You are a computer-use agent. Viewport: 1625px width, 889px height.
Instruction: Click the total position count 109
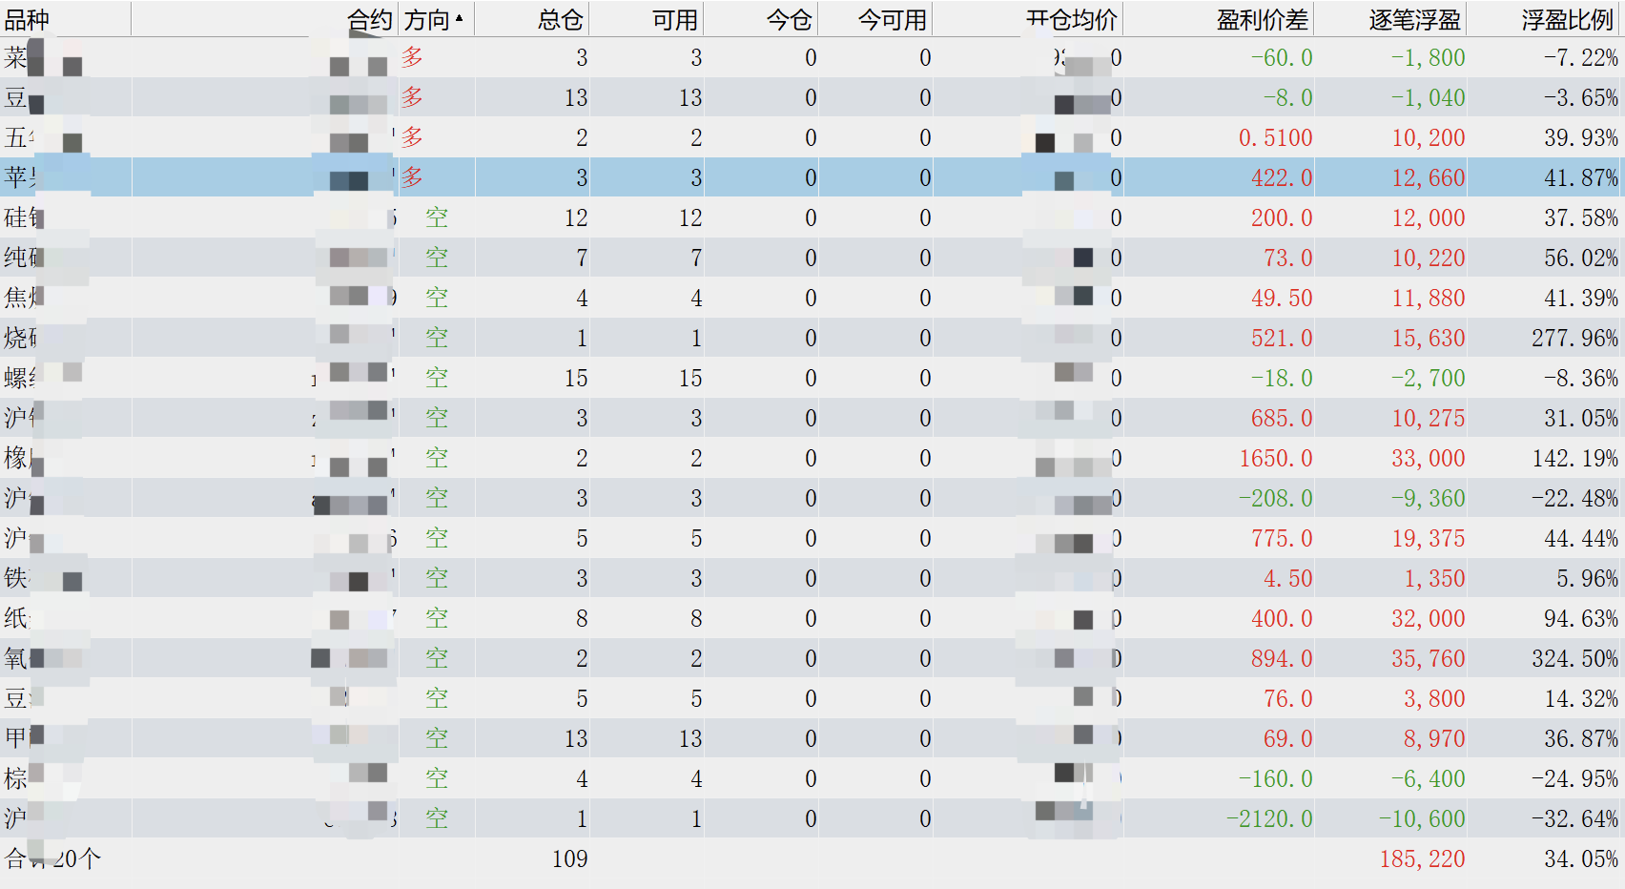tap(569, 859)
